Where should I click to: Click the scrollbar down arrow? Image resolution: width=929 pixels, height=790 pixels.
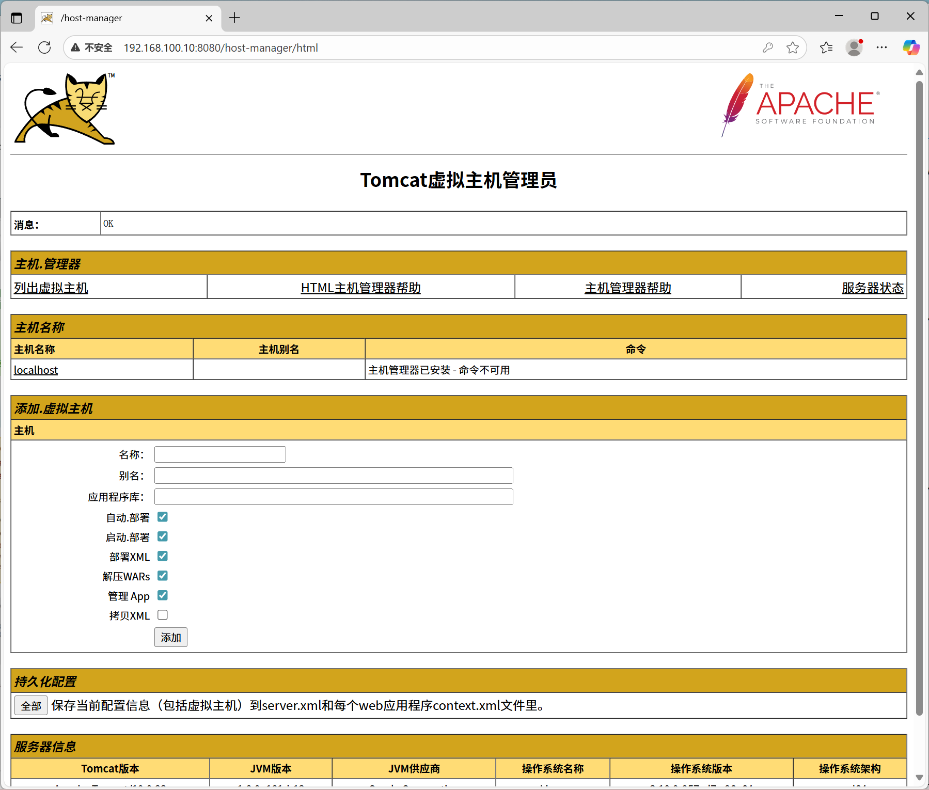919,778
